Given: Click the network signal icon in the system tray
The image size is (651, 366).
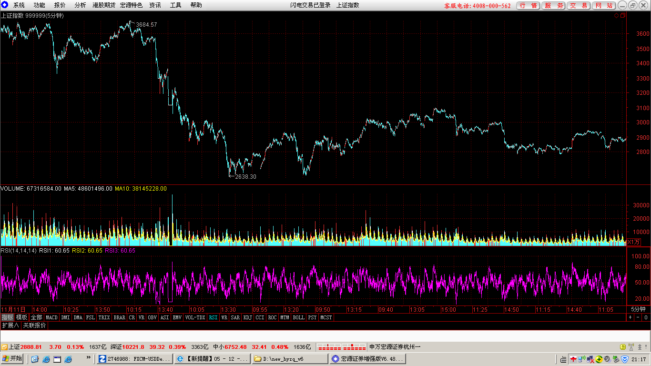Looking at the screenshot, I should (x=582, y=359).
